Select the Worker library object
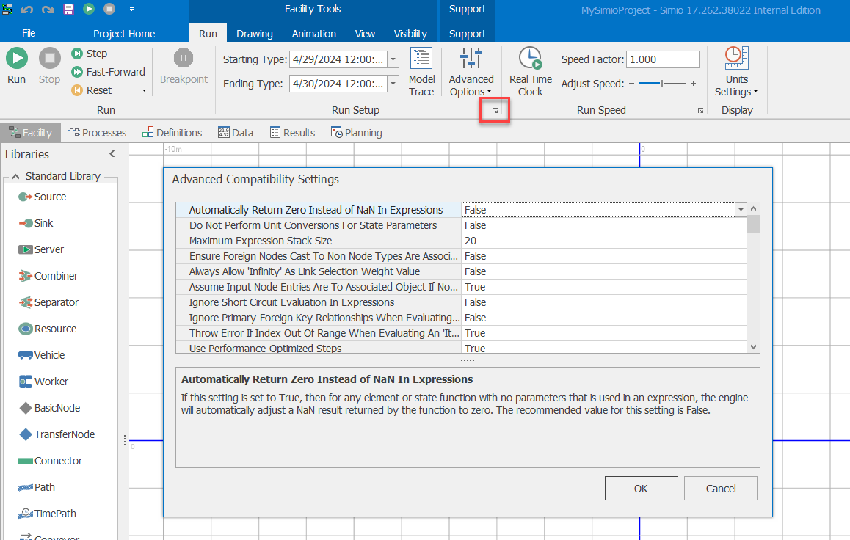This screenshot has height=540, width=850. point(43,382)
